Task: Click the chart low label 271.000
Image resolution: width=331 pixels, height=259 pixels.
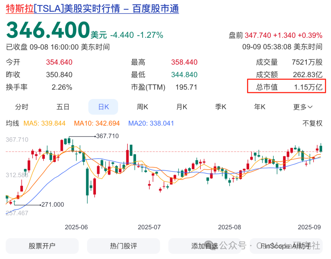Action: (53, 204)
